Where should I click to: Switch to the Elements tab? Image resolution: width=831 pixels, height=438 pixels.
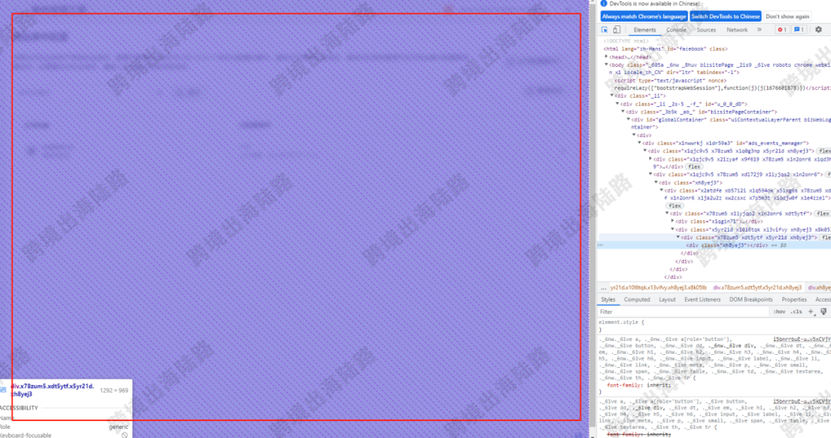point(645,30)
